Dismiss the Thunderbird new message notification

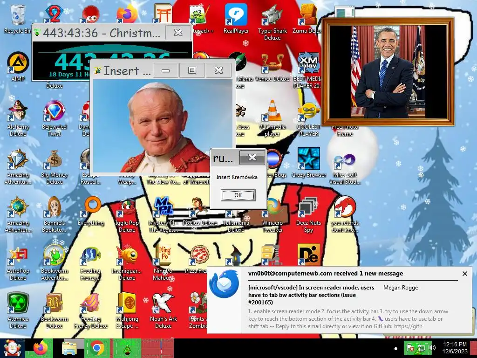pyautogui.click(x=464, y=274)
